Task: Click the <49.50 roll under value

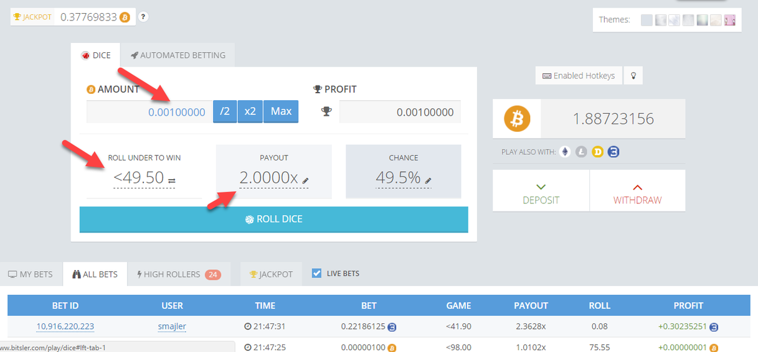Action: coord(138,178)
